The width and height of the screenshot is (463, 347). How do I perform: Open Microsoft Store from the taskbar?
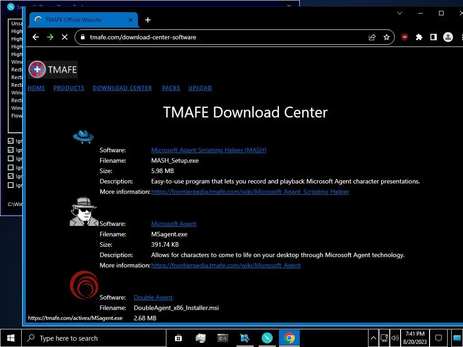(178, 338)
